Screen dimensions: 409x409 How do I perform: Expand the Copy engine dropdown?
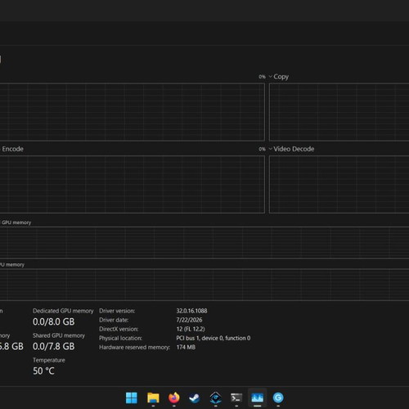279,77
